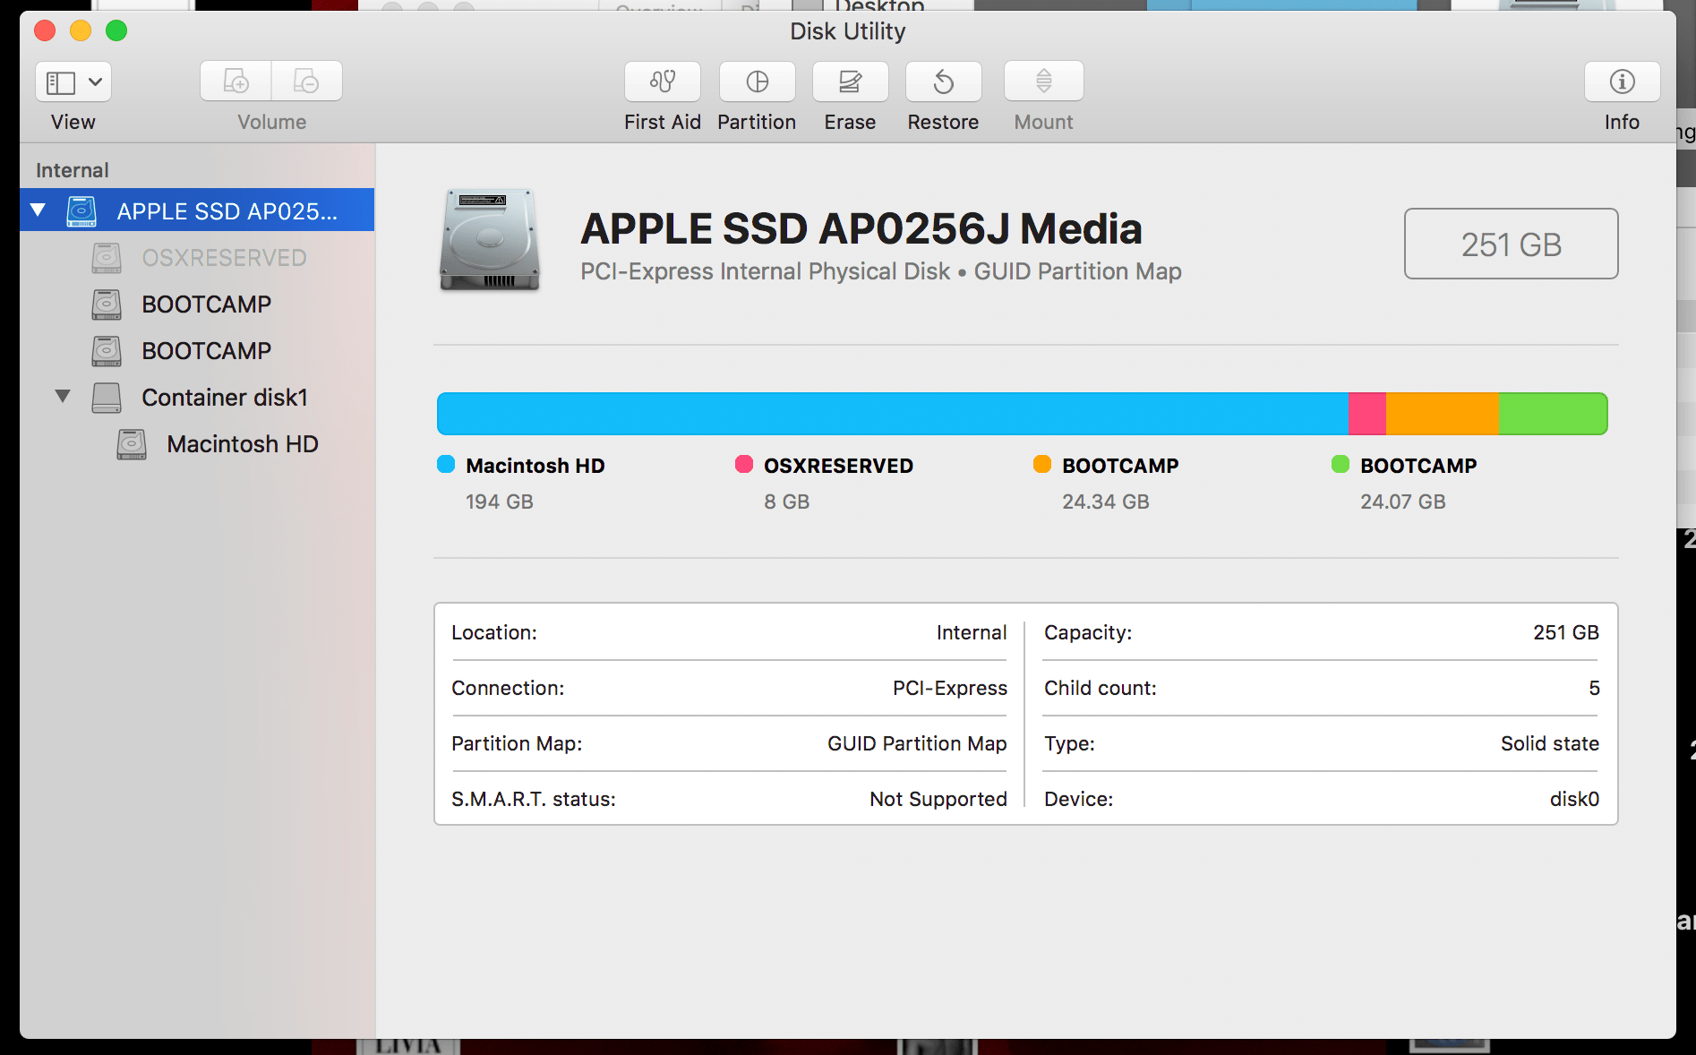Click the Mount toolbar icon
1696x1055 pixels.
1042,81
